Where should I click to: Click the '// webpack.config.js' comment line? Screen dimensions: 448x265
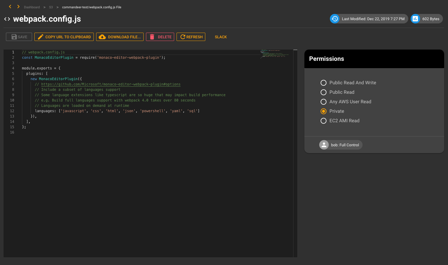[43, 52]
